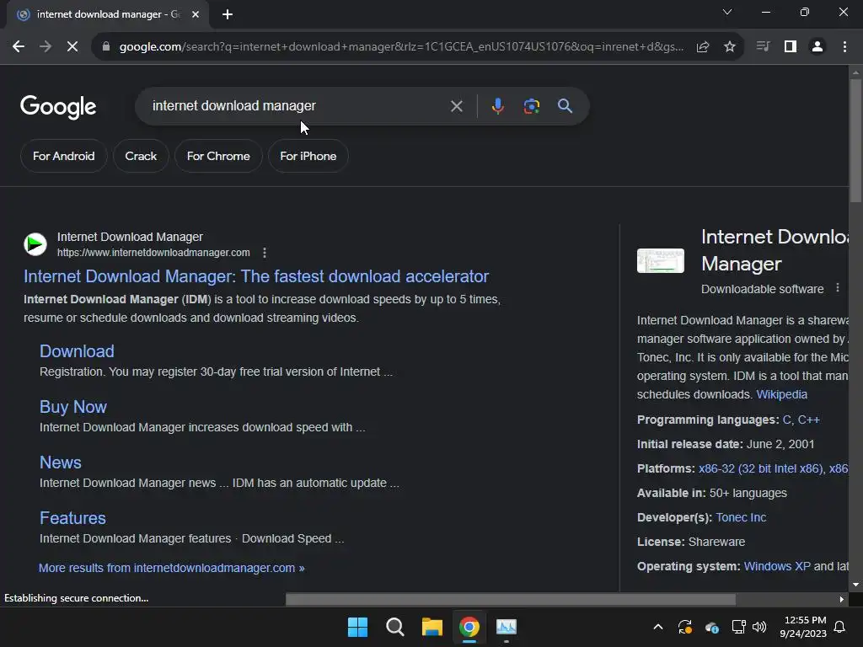
Task: Open the Windows XP link
Action: (x=776, y=566)
